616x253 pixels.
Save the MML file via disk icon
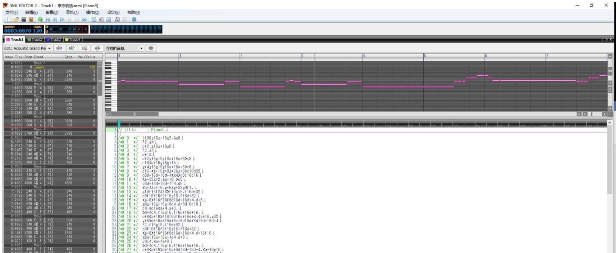(24, 19)
